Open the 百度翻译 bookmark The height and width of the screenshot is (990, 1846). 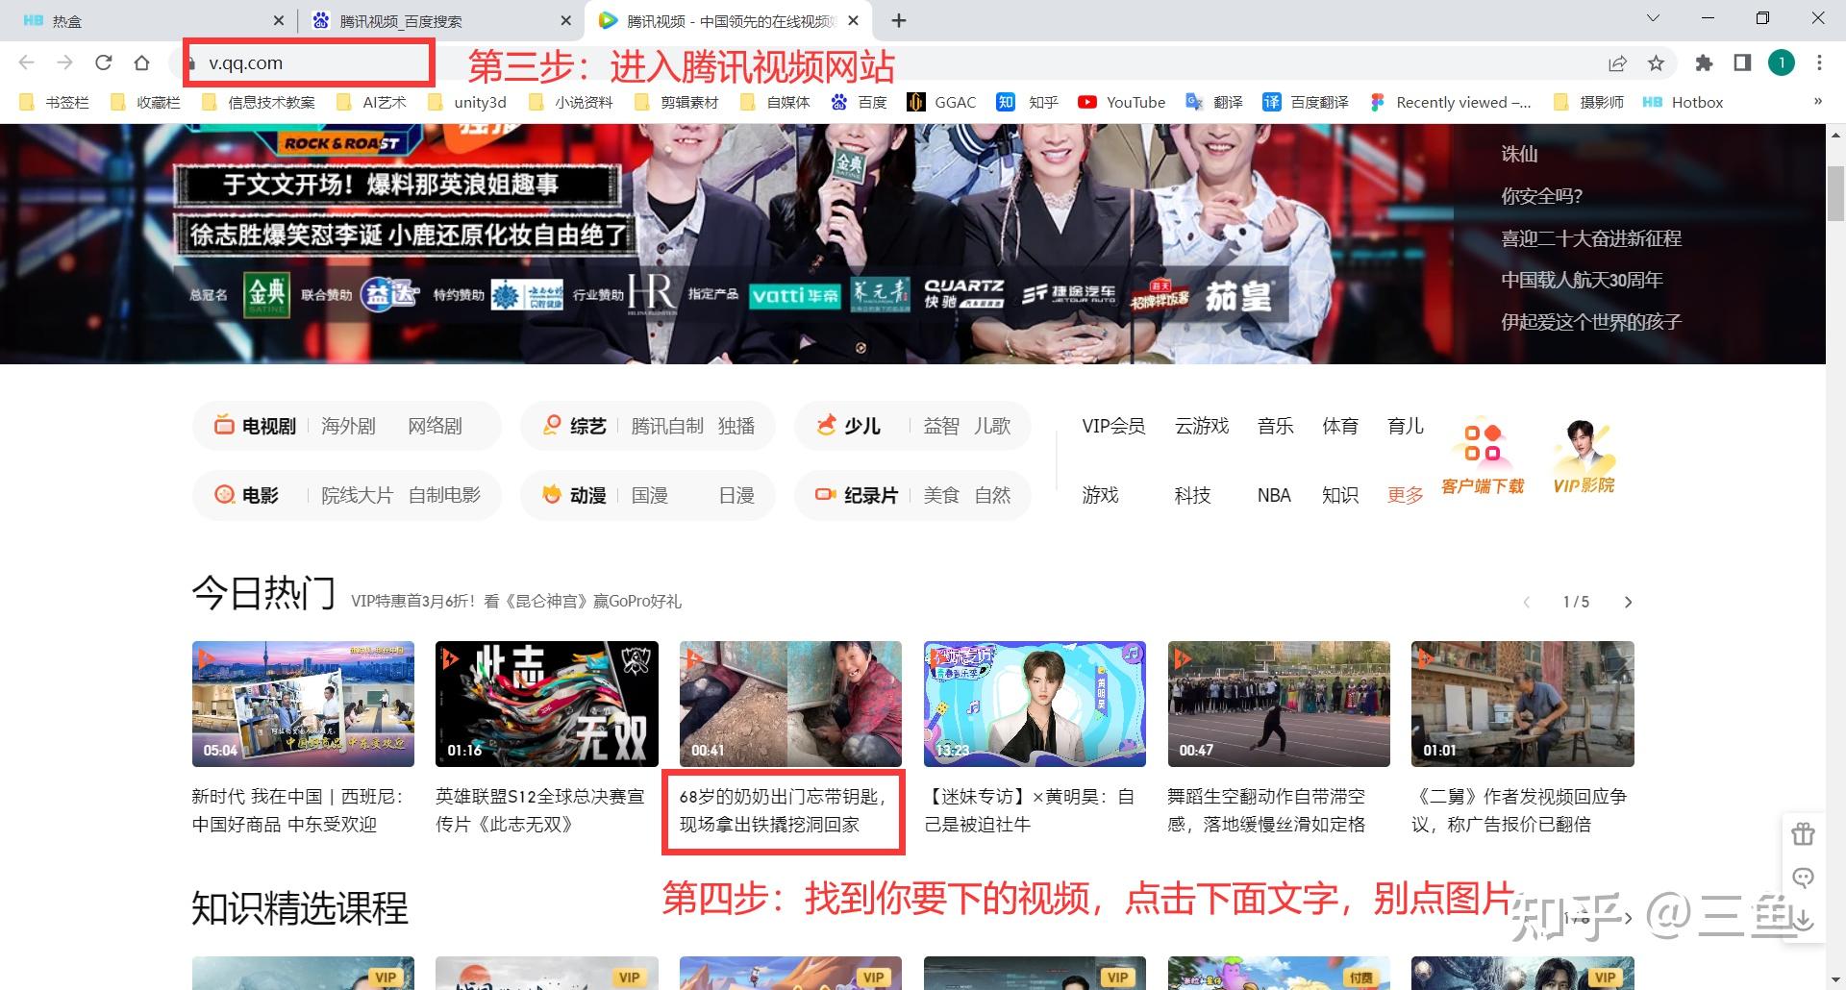1306,102
